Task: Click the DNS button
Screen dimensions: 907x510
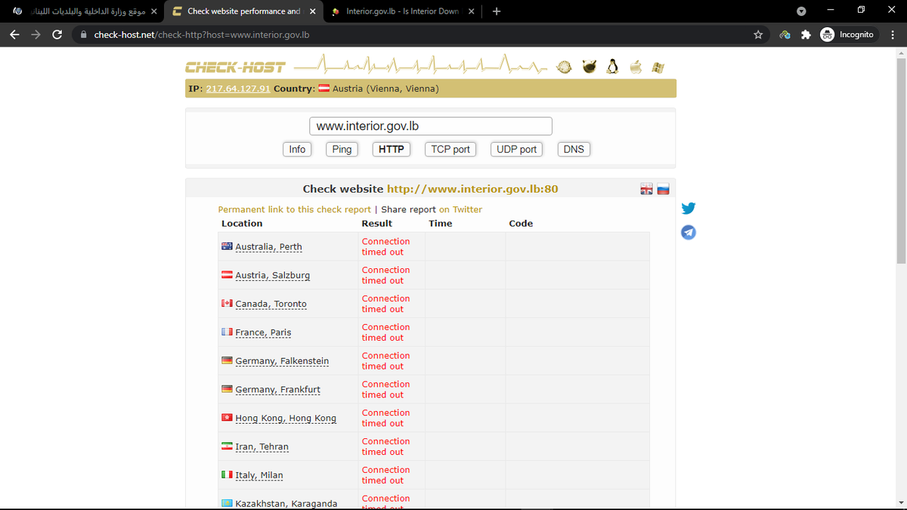Action: (574, 150)
